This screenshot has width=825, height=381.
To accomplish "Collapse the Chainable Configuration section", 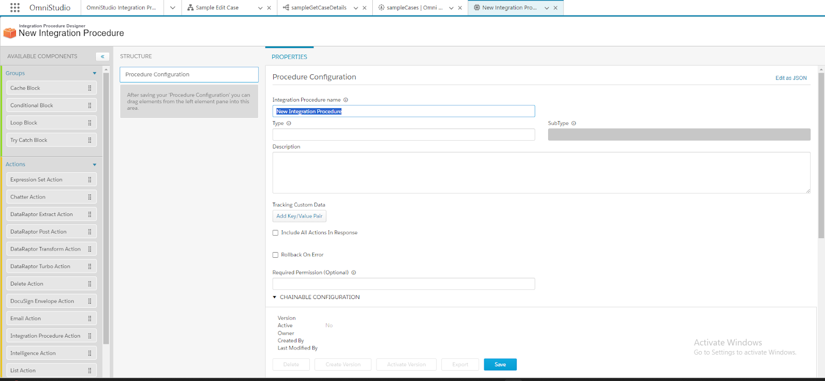I will 275,297.
